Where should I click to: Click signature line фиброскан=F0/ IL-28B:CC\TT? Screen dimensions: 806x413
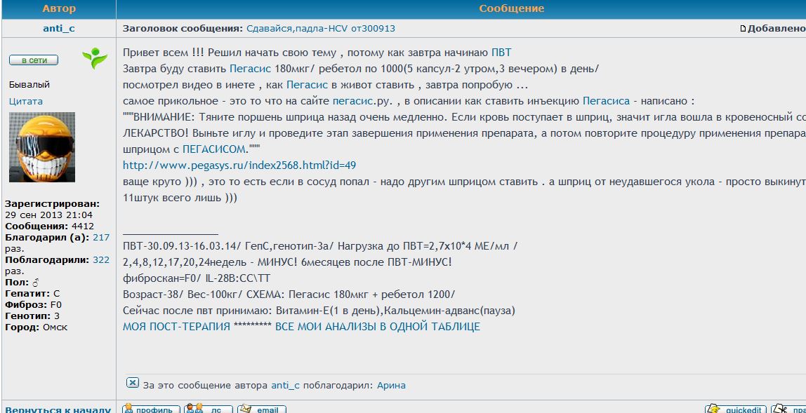coord(197,278)
